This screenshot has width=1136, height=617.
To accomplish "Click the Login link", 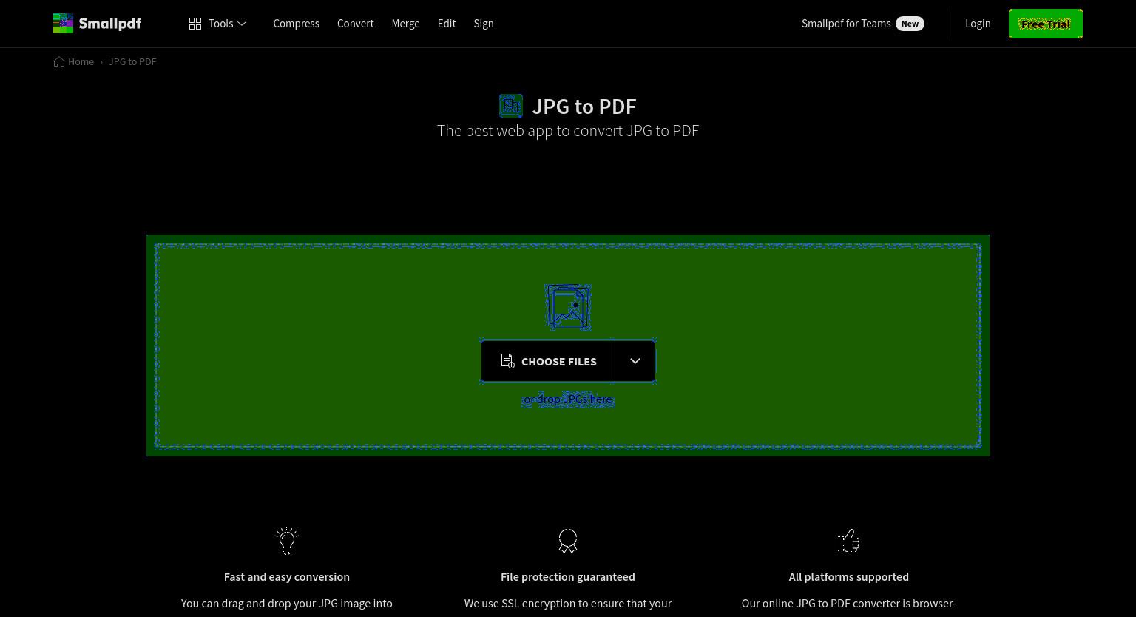I will point(978,24).
